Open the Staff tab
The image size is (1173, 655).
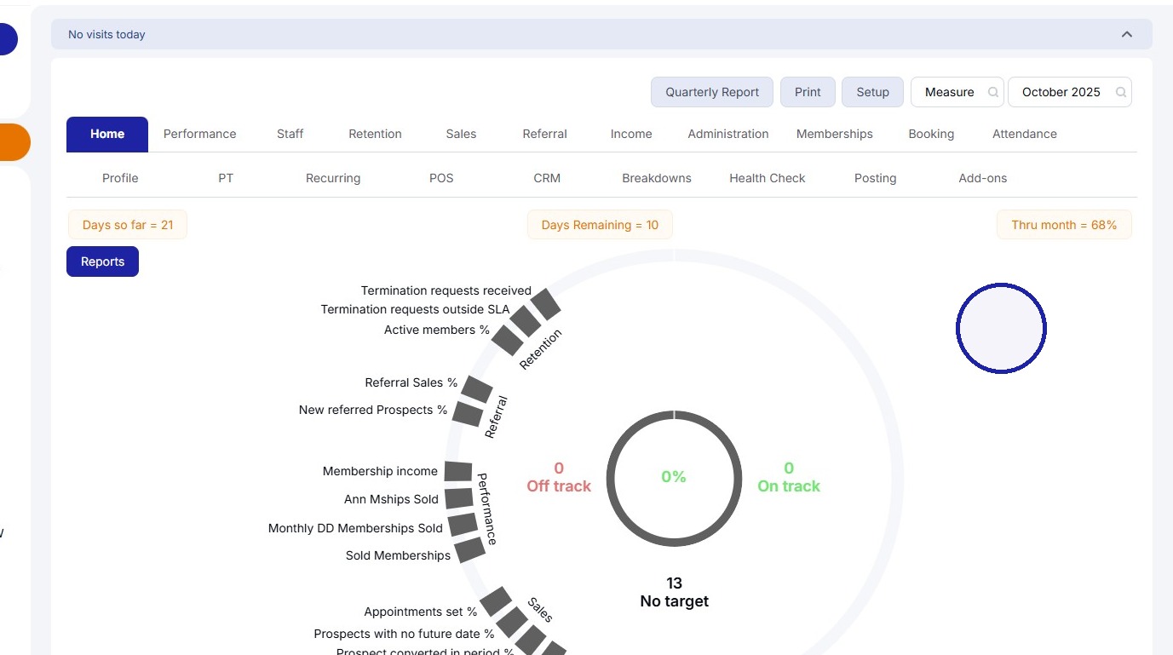point(290,134)
